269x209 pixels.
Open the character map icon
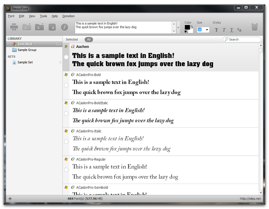pyautogui.click(x=52, y=27)
